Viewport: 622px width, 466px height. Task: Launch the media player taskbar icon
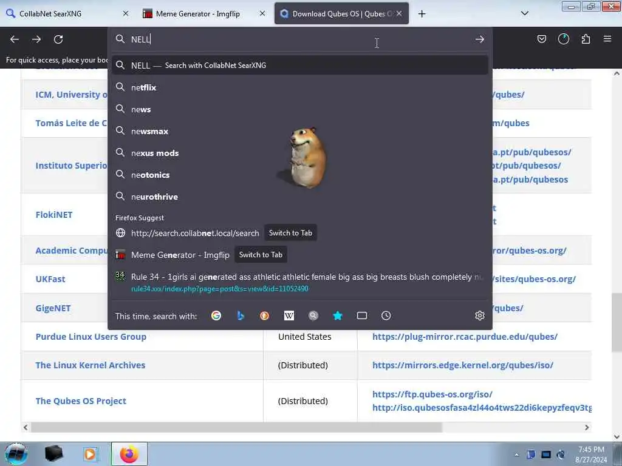[x=90, y=454]
